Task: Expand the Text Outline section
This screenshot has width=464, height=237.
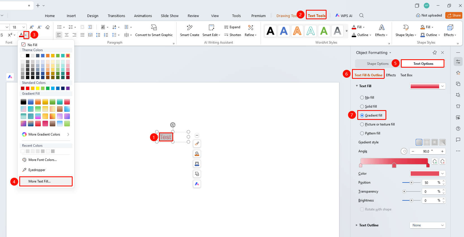Action: pos(357,225)
